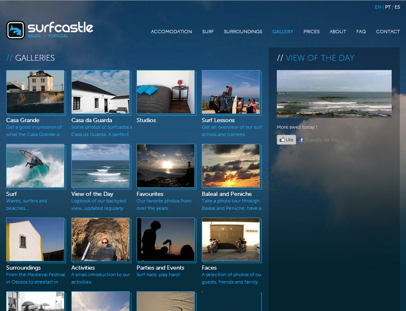Click the View of the Day gallery title
The height and width of the screenshot is (311, 406).
(92, 194)
